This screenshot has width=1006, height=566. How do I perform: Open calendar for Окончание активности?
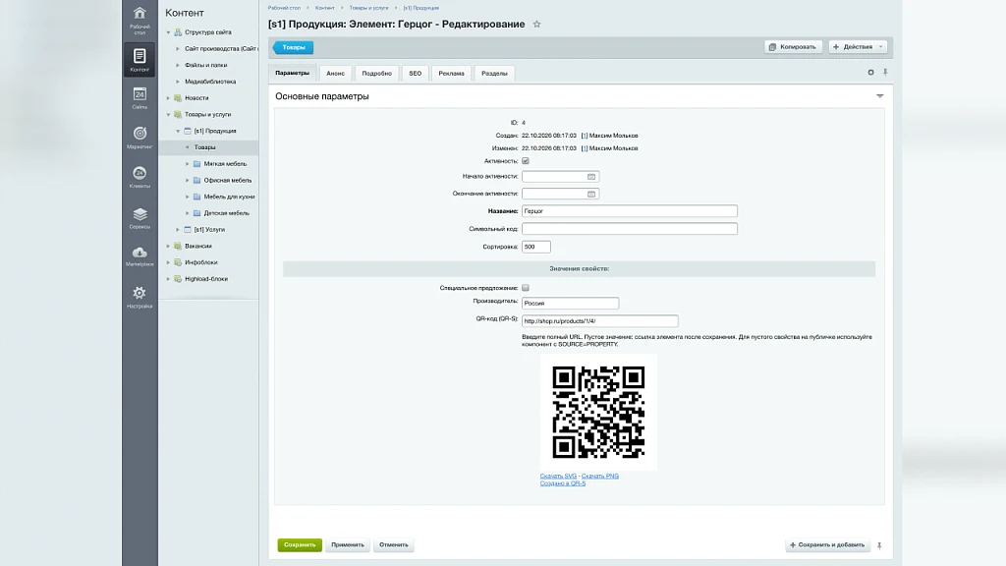point(590,194)
